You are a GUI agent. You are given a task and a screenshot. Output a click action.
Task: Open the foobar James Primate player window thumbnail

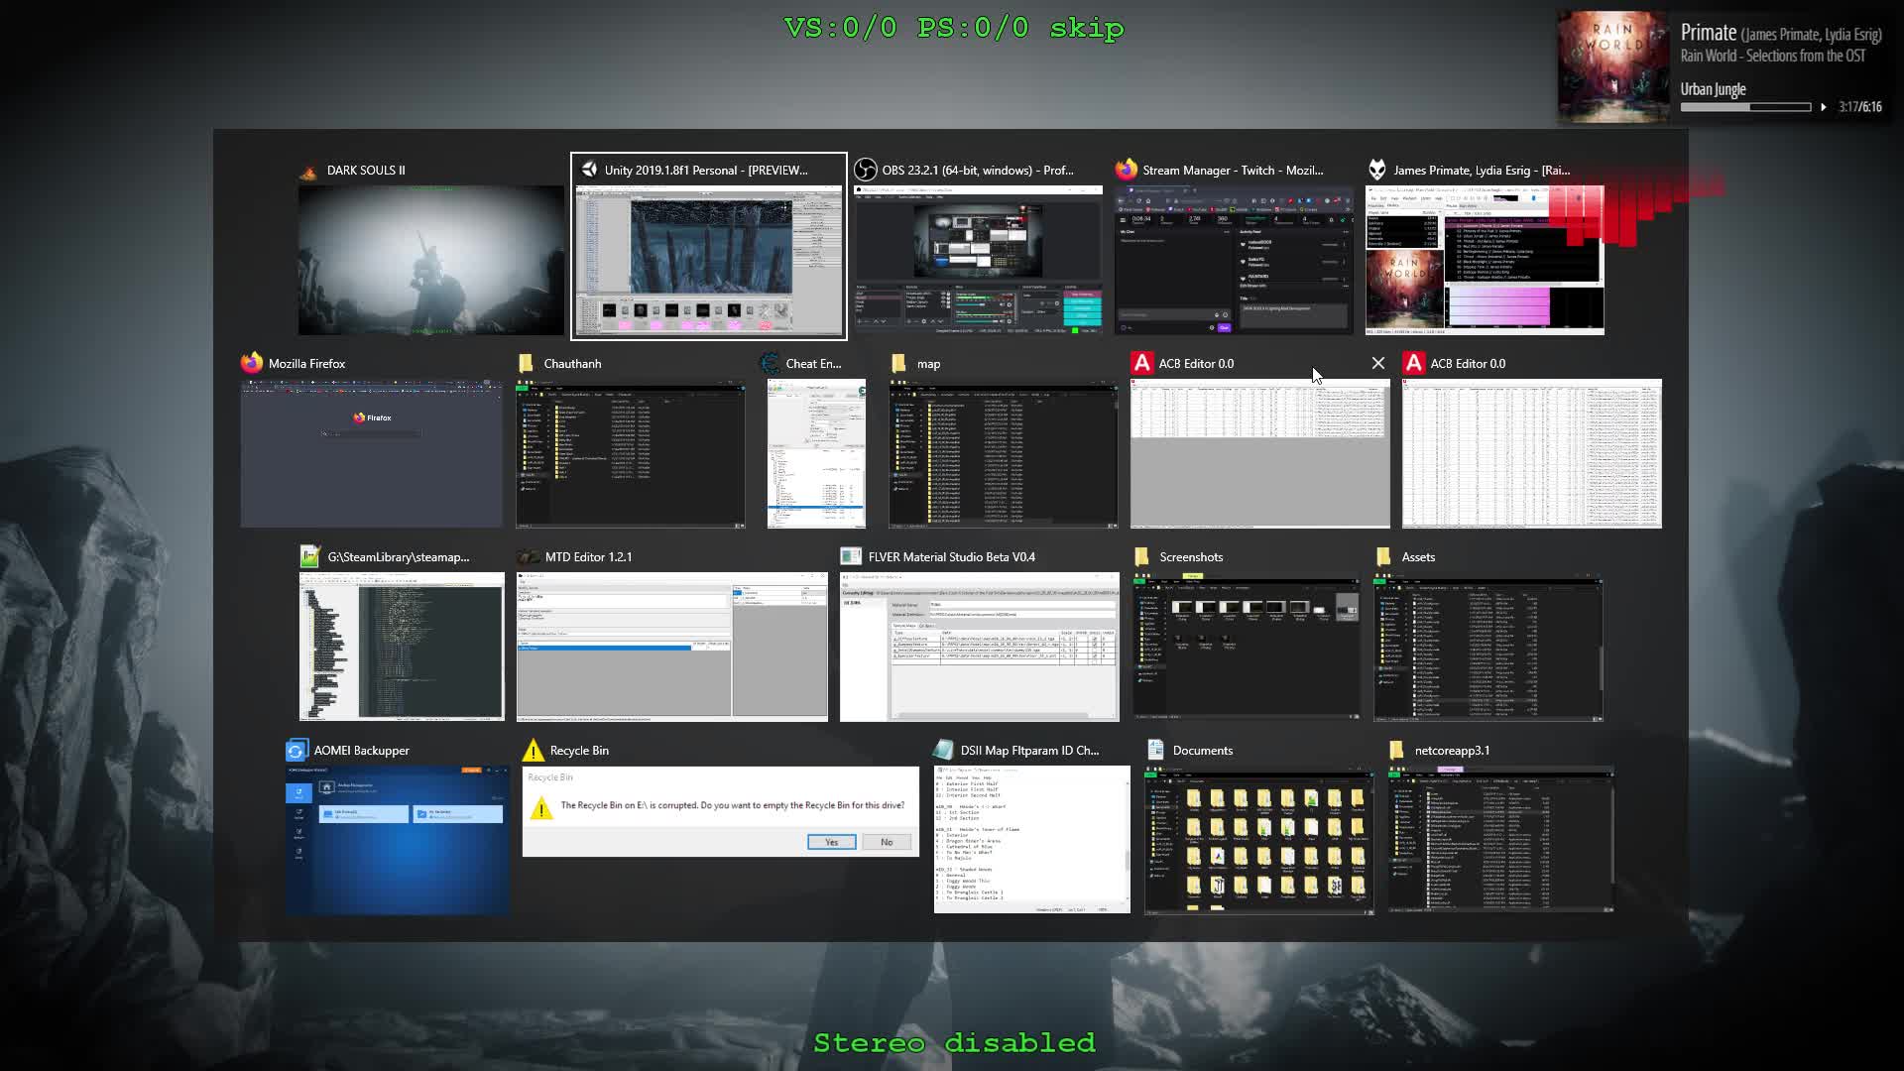(1485, 260)
